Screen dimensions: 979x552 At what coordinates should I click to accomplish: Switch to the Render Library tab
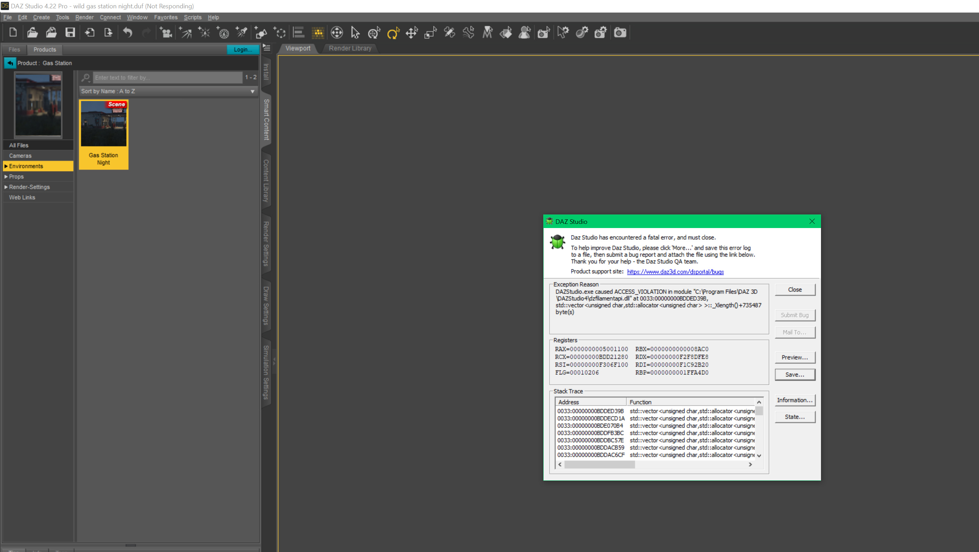pos(350,48)
